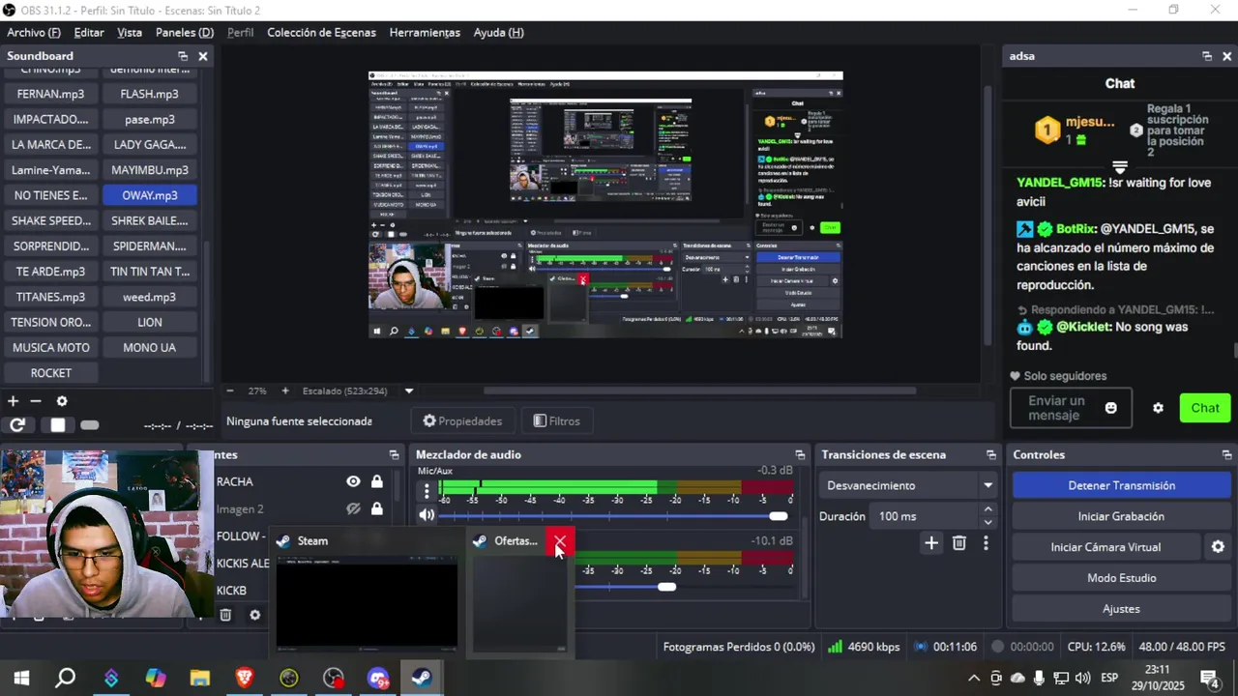Increase transition duration with up arrow
This screenshot has height=696, width=1238.
pyautogui.click(x=987, y=509)
